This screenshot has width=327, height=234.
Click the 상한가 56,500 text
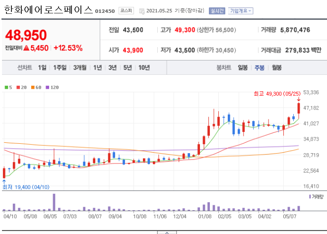[x=216, y=30]
